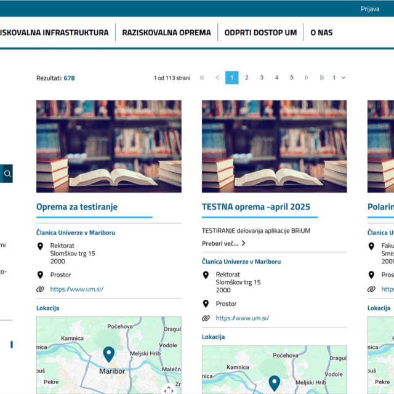Jump to the last page using pagination icon

point(321,78)
